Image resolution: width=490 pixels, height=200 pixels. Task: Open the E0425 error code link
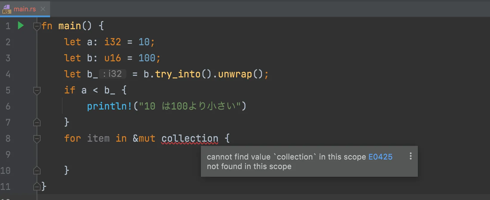(x=380, y=157)
